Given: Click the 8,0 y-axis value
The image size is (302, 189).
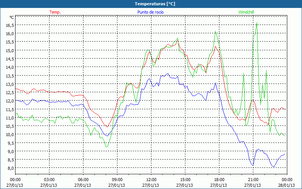Looking at the screenshot, I should [x=11, y=168].
